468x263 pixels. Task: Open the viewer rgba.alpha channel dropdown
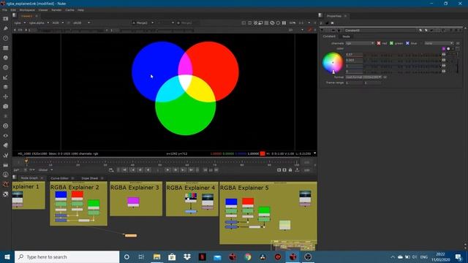(x=39, y=23)
